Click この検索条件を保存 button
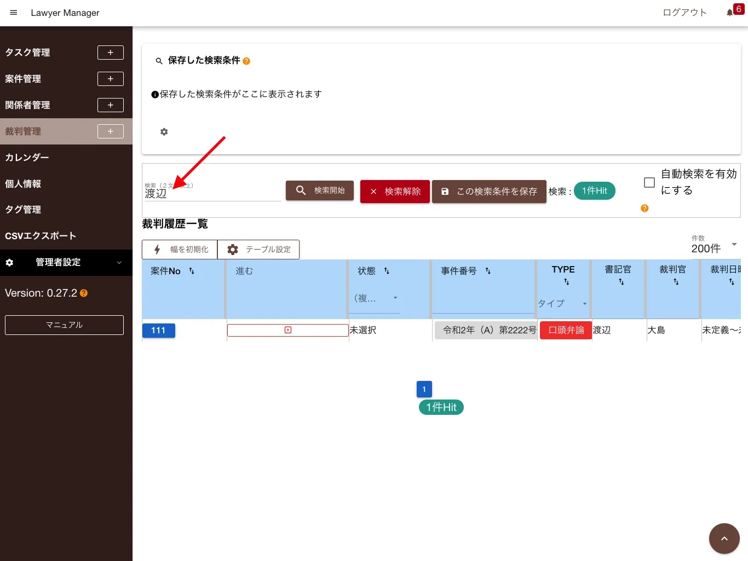 pos(489,192)
